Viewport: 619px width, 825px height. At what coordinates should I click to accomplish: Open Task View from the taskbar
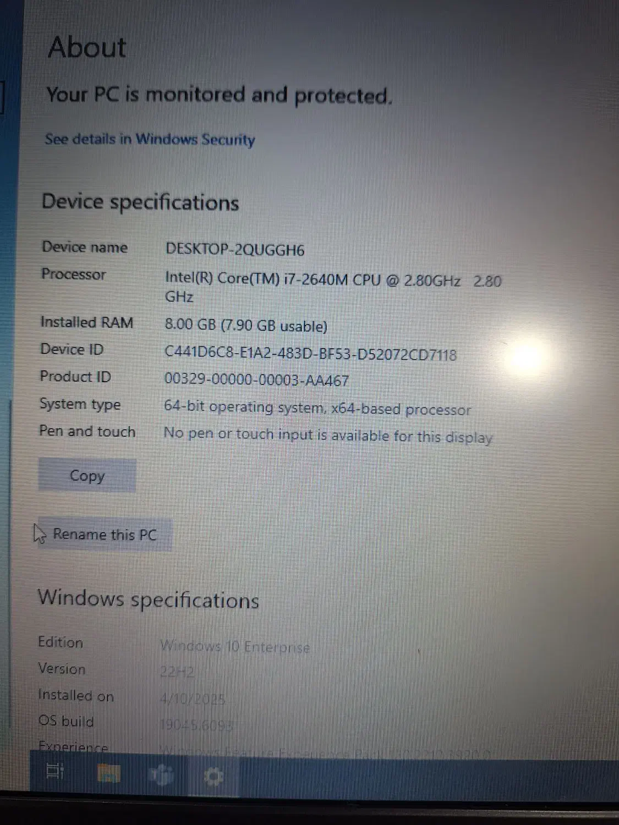point(56,773)
